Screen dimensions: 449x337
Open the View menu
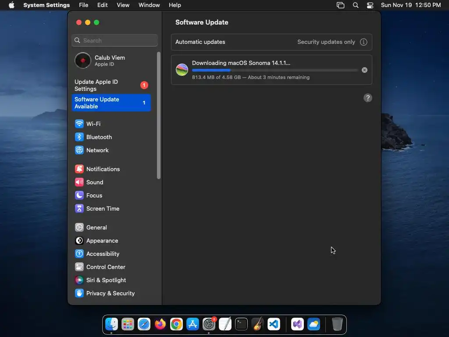point(123,5)
